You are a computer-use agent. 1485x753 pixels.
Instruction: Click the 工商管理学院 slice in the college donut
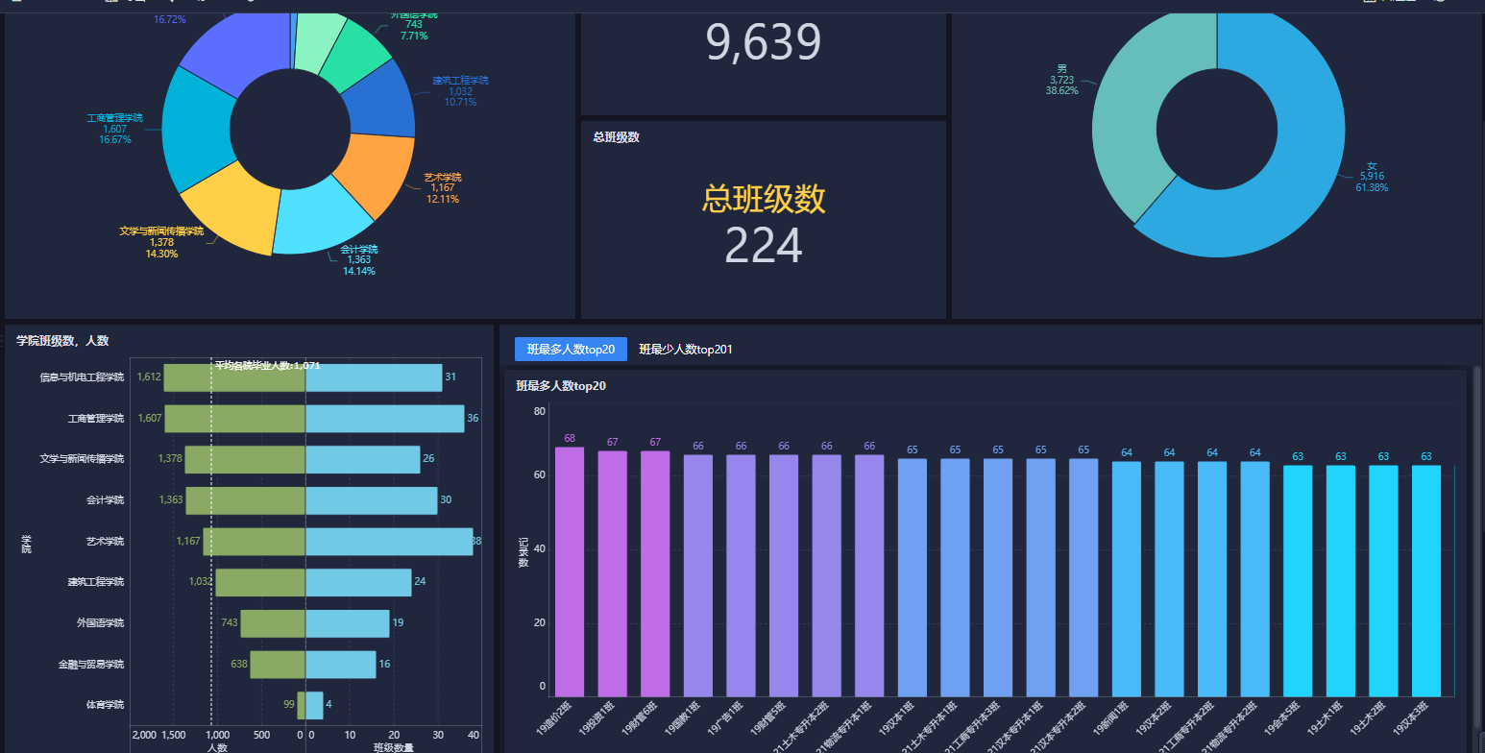point(199,129)
